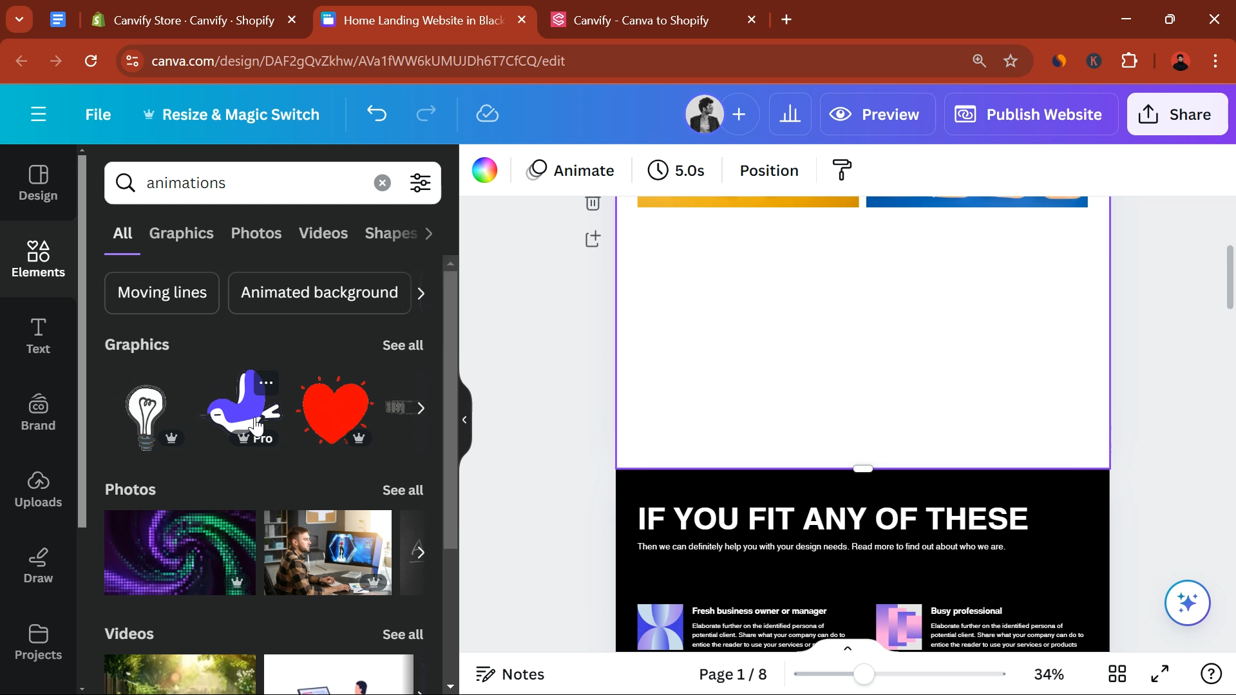Image resolution: width=1236 pixels, height=695 pixels.
Task: Bookmark this page with the star icon
Action: (1011, 61)
